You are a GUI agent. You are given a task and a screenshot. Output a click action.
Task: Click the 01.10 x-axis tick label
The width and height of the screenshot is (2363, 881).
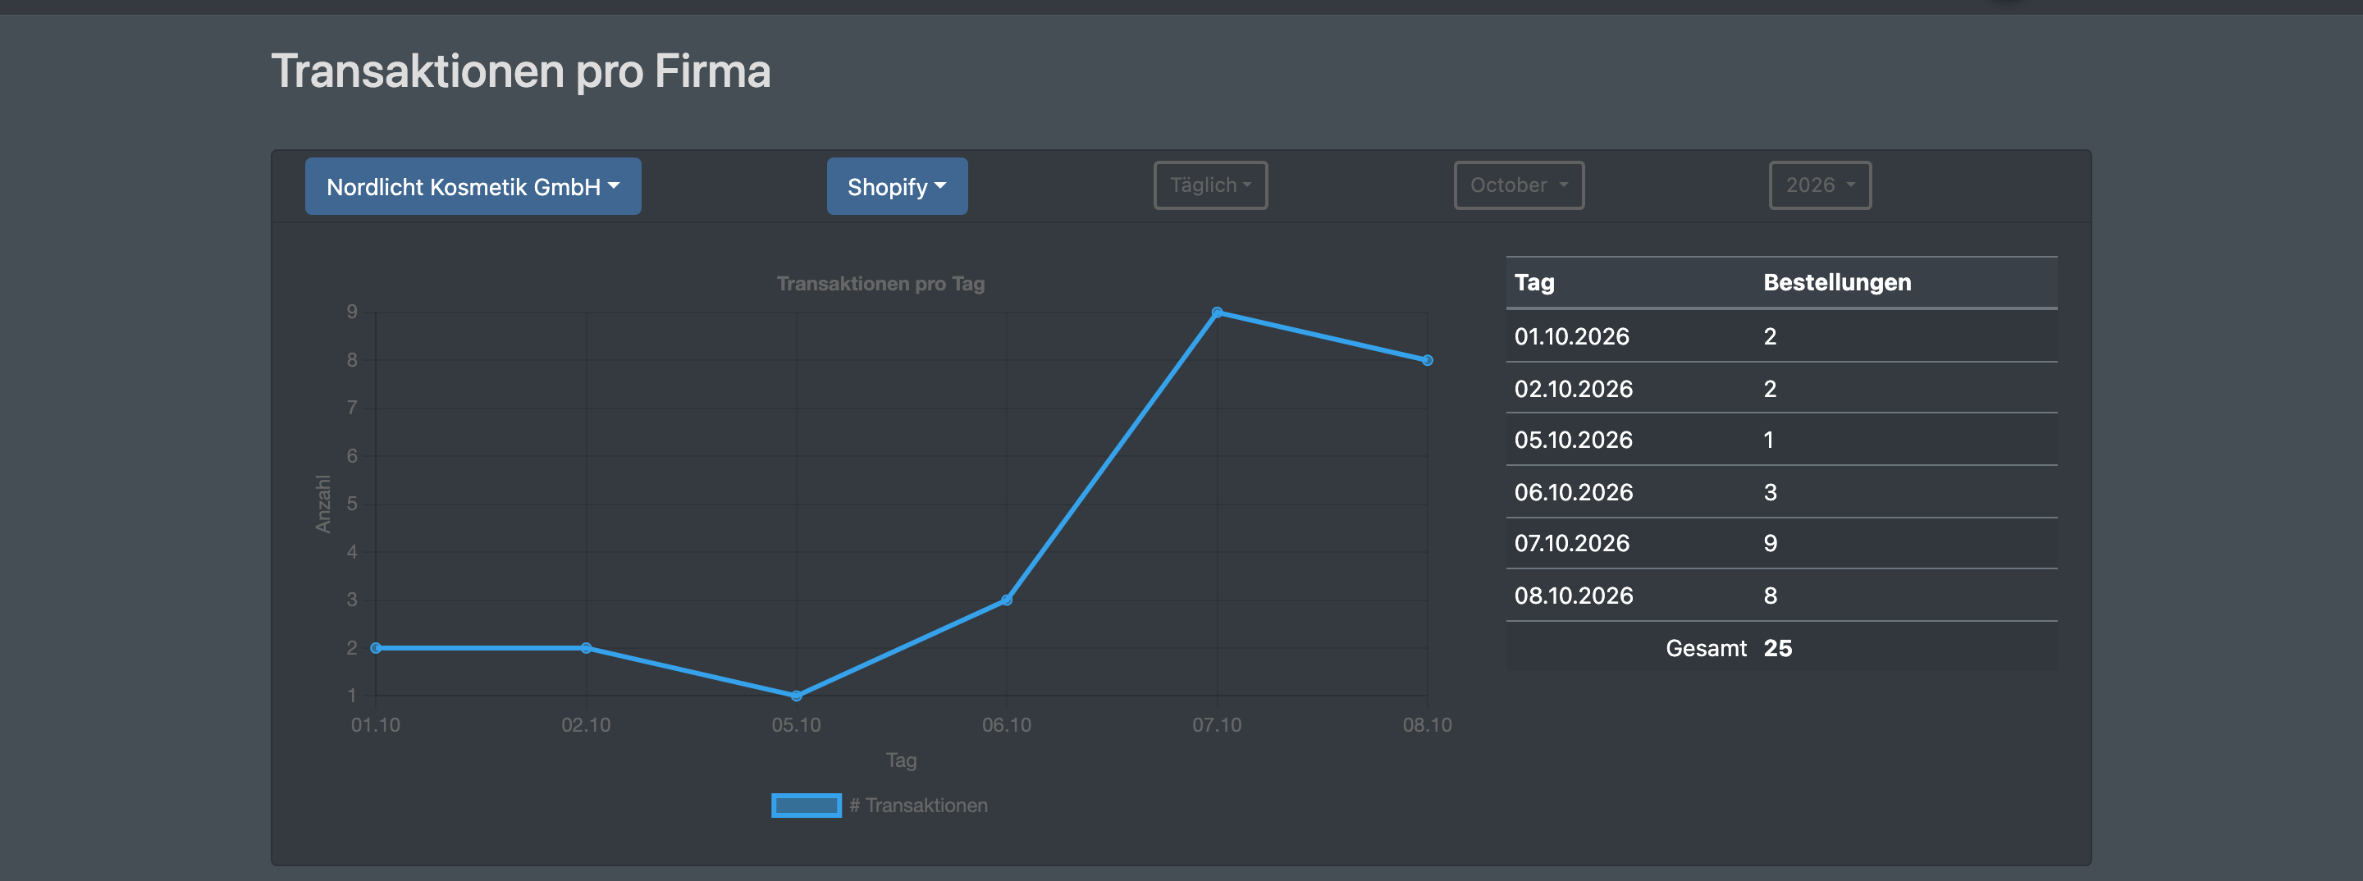pyautogui.click(x=376, y=725)
